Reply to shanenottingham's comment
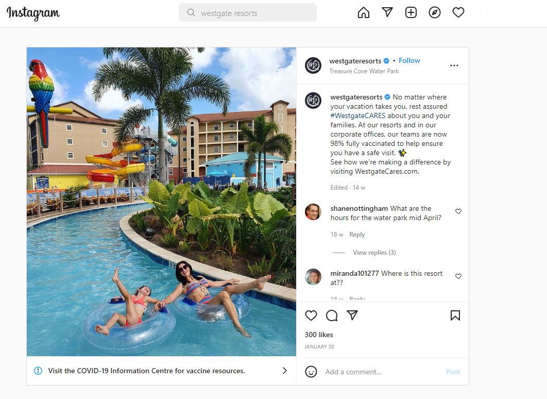The height and width of the screenshot is (399, 547). pyautogui.click(x=357, y=235)
